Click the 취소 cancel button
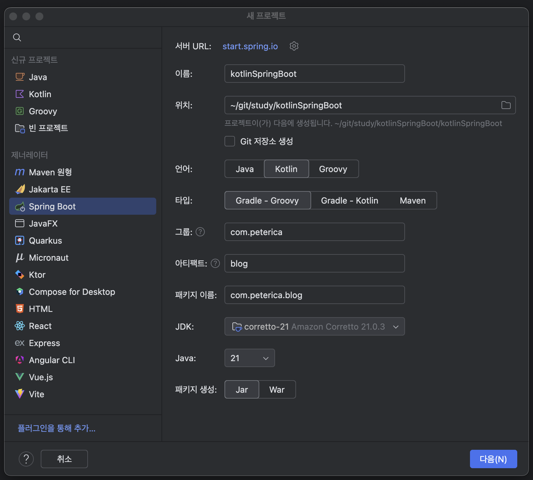 pyautogui.click(x=64, y=459)
